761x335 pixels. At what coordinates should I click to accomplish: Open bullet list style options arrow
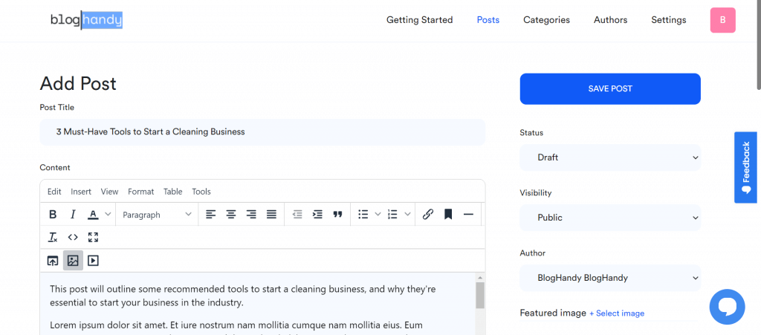point(378,214)
